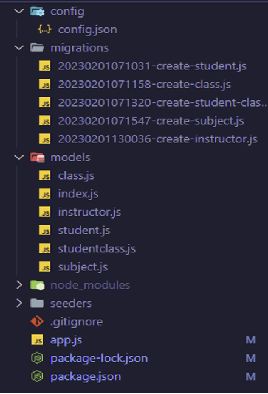Open subject.js model file
This screenshot has height=394, width=268.
[x=83, y=267]
